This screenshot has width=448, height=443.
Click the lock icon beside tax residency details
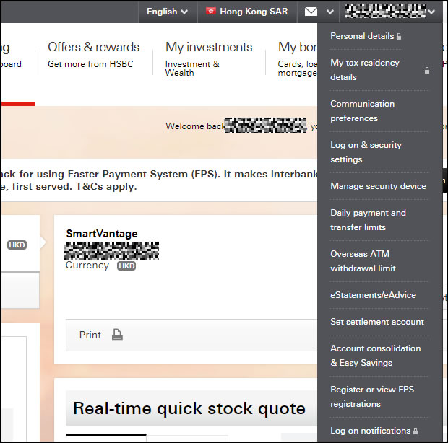pyautogui.click(x=426, y=70)
